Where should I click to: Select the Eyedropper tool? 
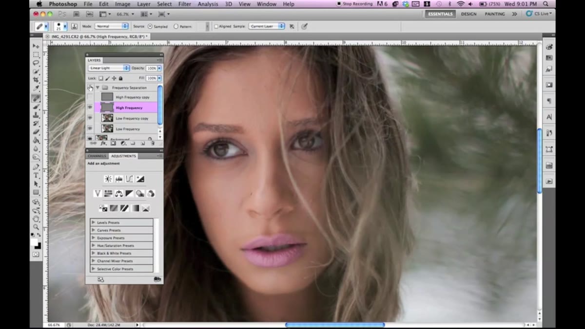click(36, 89)
